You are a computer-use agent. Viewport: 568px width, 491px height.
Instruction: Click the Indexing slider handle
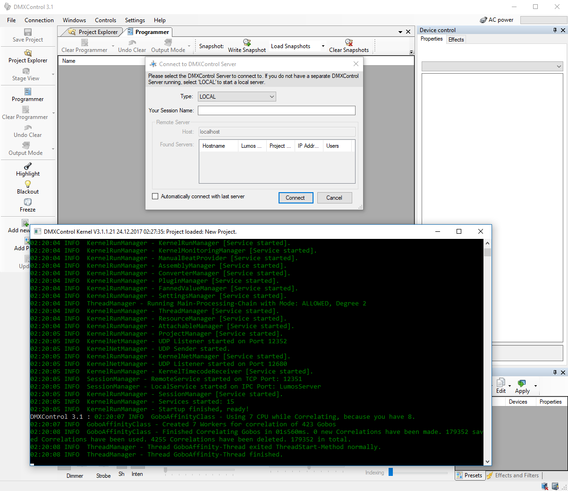(390, 472)
